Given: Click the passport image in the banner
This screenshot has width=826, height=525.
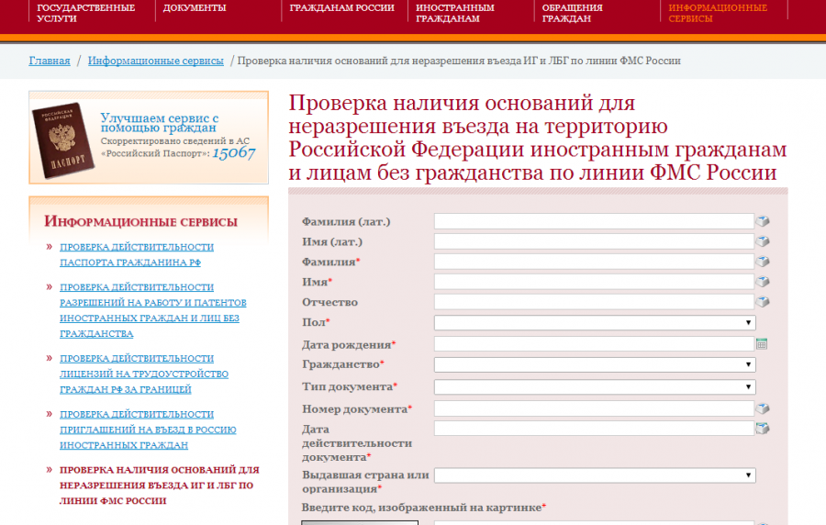Looking at the screenshot, I should [62, 140].
